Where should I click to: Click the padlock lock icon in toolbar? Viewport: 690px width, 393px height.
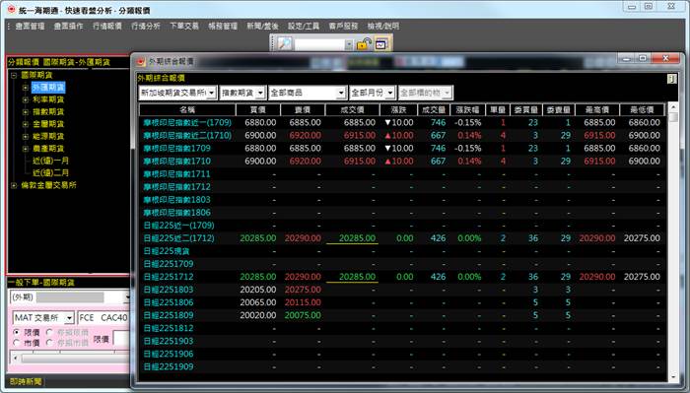click(x=364, y=44)
